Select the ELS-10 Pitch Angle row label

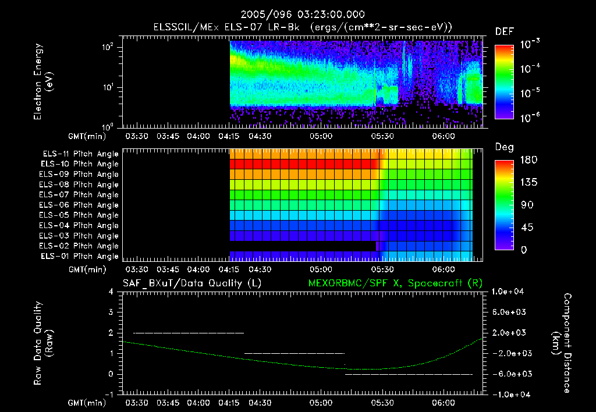click(x=80, y=164)
